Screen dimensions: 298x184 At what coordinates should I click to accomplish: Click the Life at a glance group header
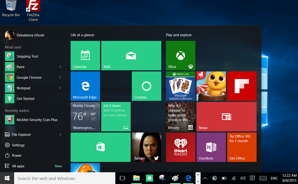pyautogui.click(x=82, y=35)
